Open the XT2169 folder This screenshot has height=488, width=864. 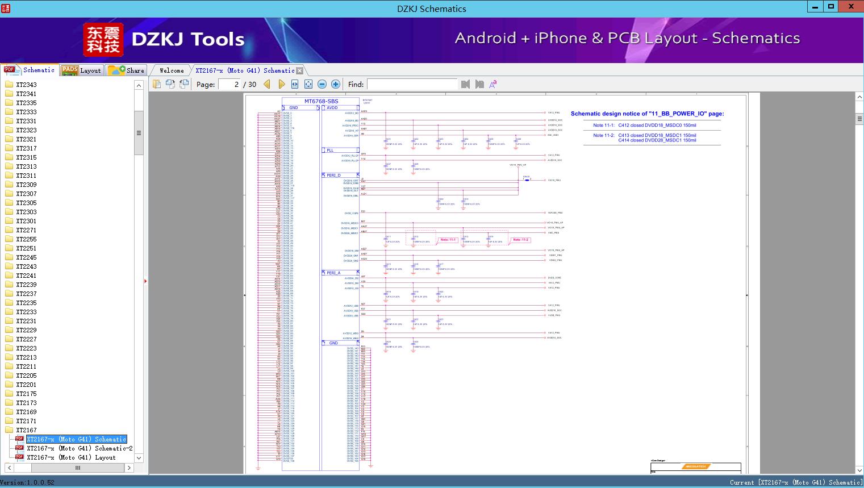pos(26,412)
